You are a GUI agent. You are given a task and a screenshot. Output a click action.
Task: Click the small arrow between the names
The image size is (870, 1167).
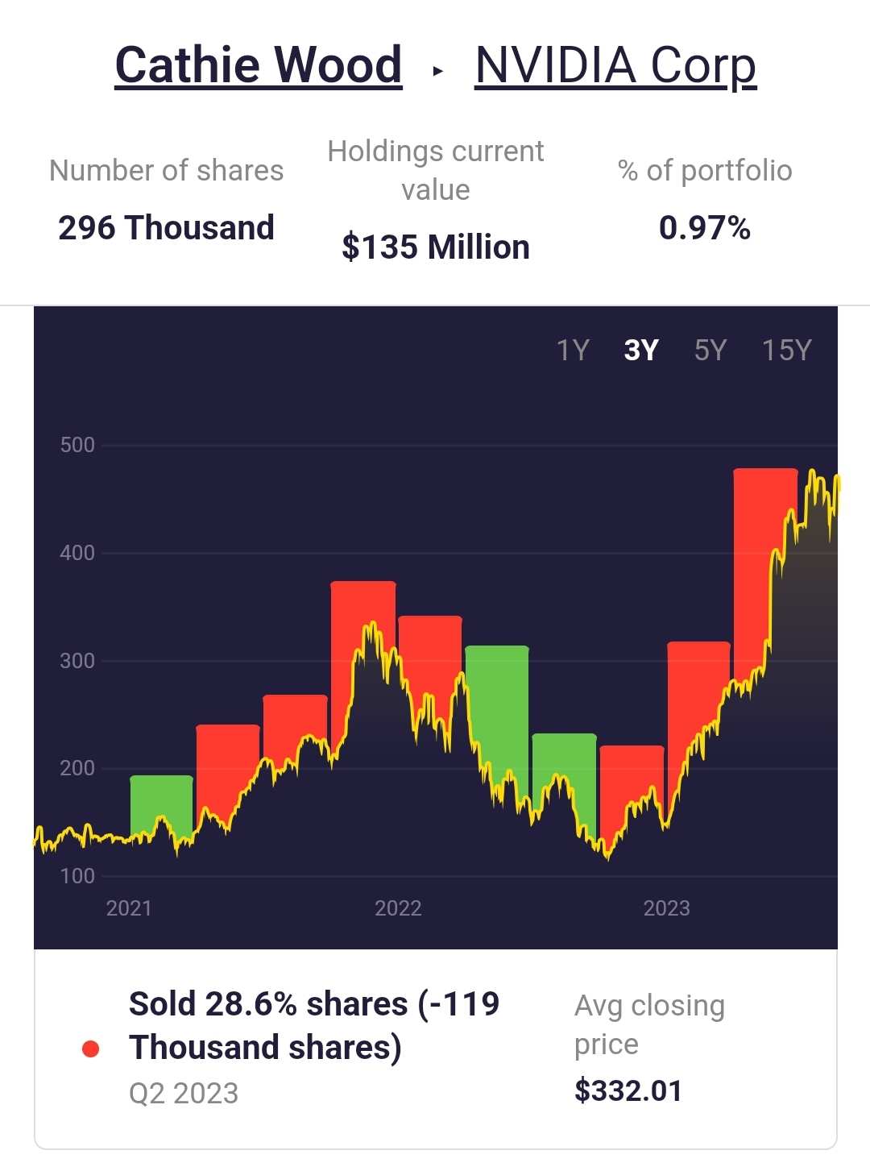pos(437,71)
